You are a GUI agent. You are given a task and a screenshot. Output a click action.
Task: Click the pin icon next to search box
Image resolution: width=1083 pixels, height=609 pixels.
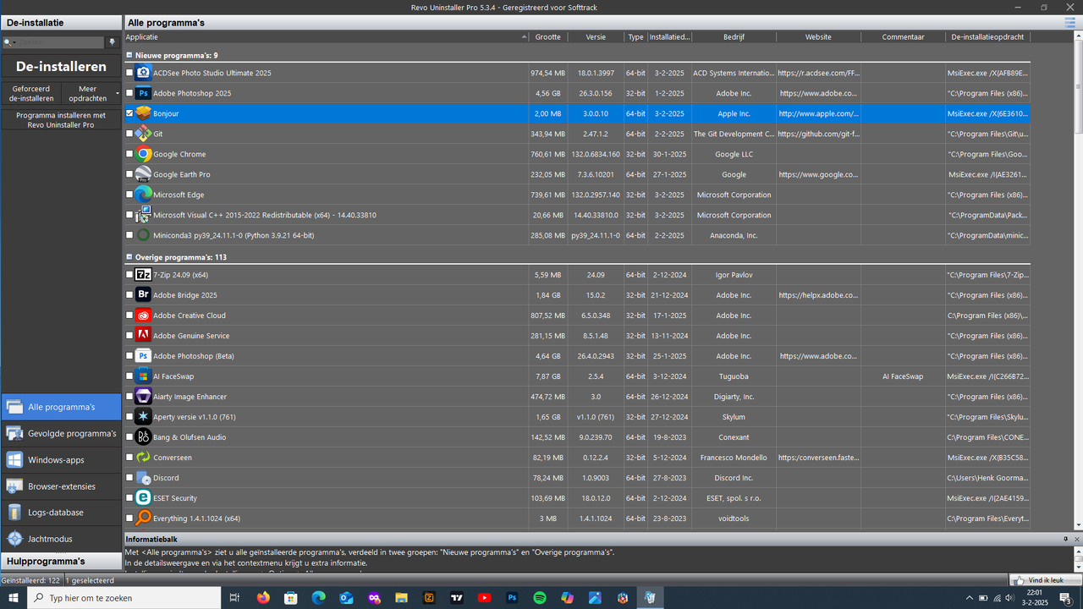point(113,42)
